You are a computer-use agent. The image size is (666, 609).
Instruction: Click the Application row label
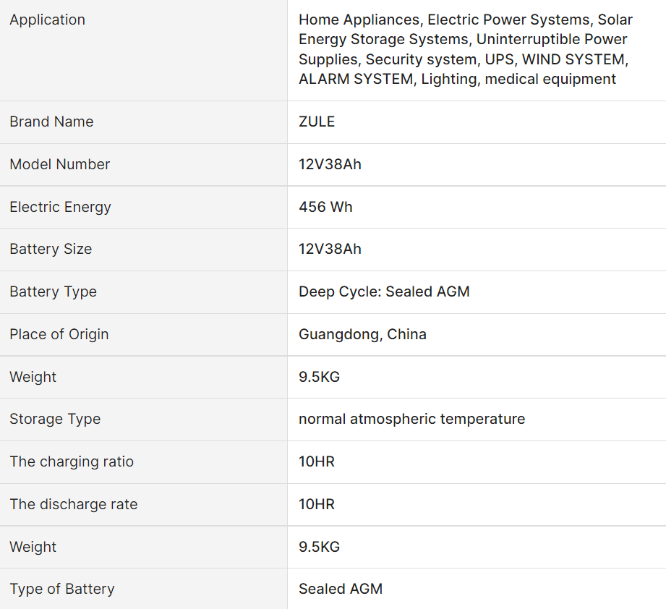click(47, 20)
